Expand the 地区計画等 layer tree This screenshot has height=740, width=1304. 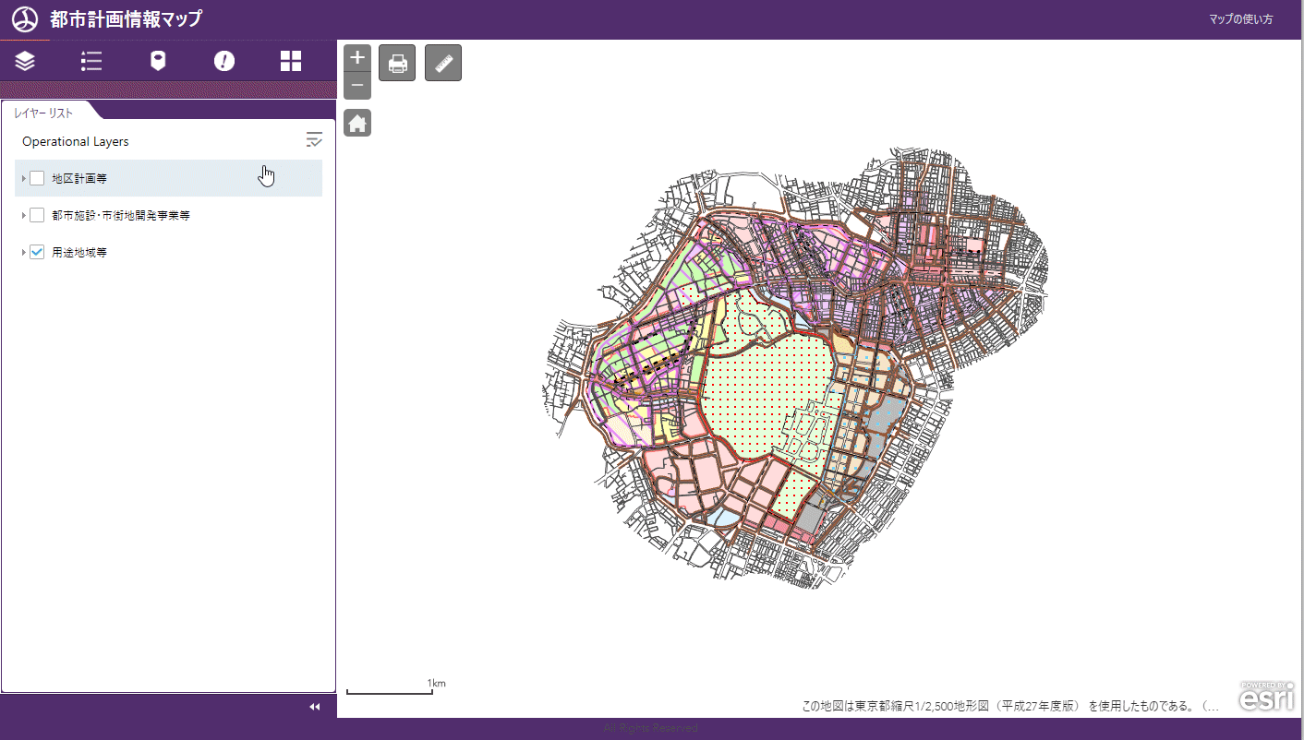click(23, 178)
